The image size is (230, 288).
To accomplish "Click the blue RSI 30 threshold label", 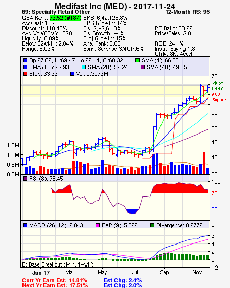I will 214,209.
